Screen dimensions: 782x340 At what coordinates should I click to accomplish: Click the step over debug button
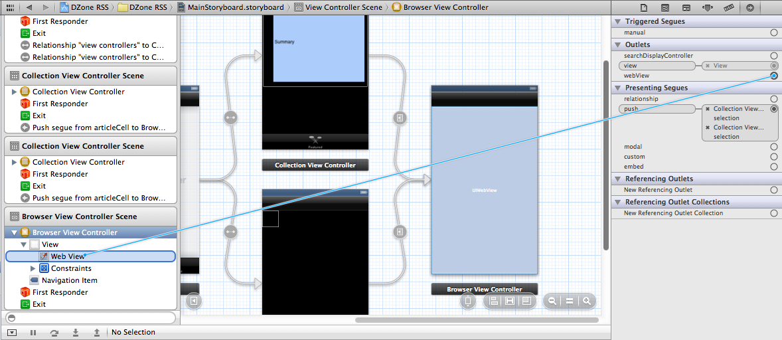[x=54, y=332]
